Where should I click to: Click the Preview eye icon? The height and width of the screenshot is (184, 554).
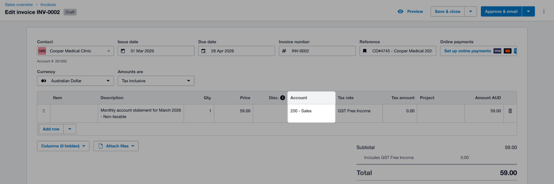pos(401,11)
